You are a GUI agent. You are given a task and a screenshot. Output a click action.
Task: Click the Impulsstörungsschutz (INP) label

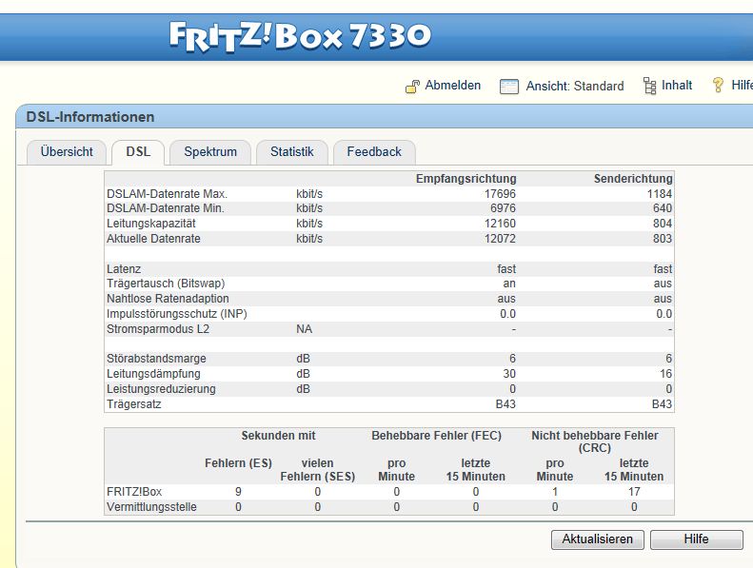[177, 314]
